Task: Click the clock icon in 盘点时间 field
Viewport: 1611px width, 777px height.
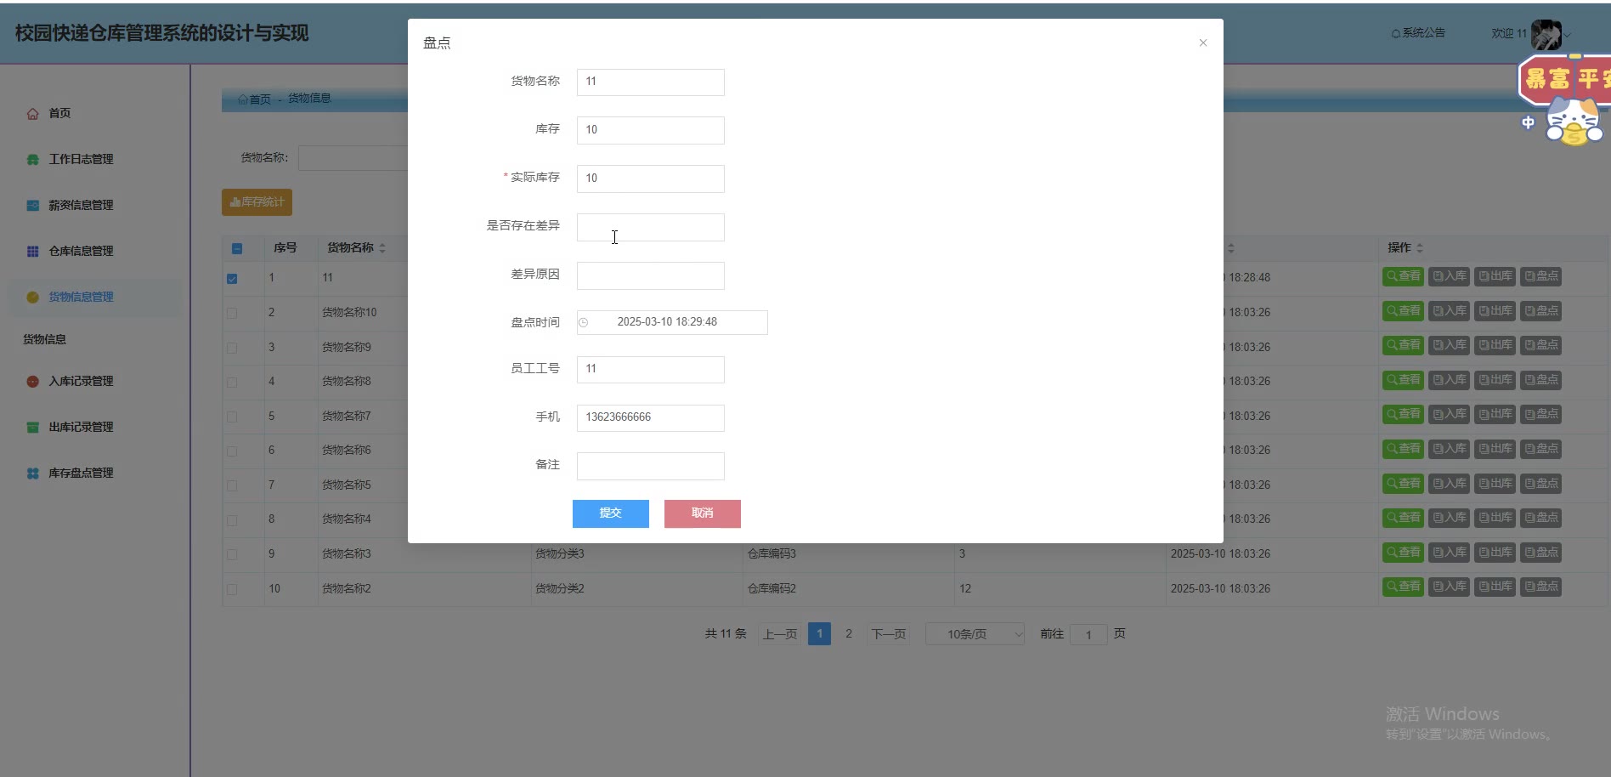Action: pyautogui.click(x=584, y=322)
